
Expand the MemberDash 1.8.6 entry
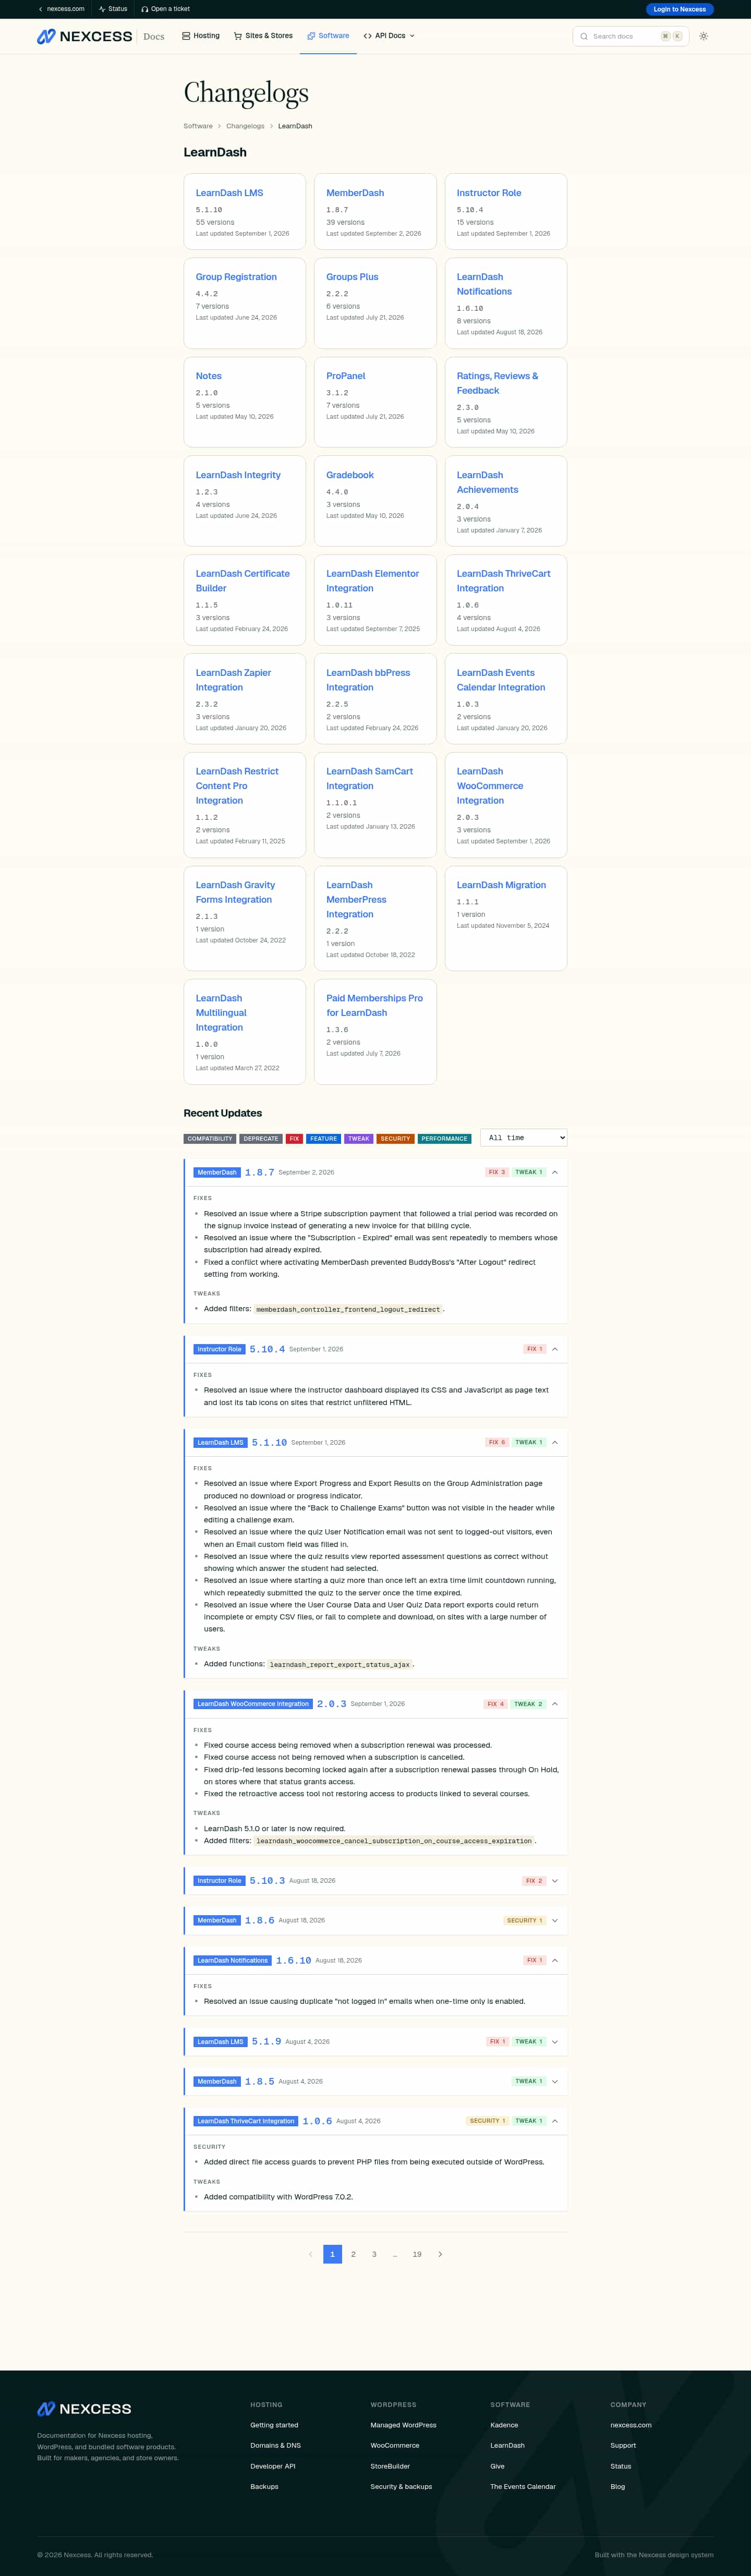coord(555,1920)
